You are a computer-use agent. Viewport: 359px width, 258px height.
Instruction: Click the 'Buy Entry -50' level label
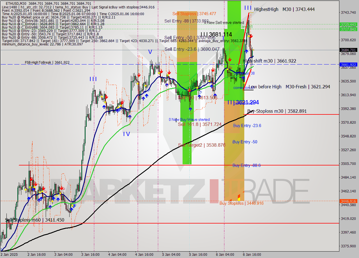245,142
